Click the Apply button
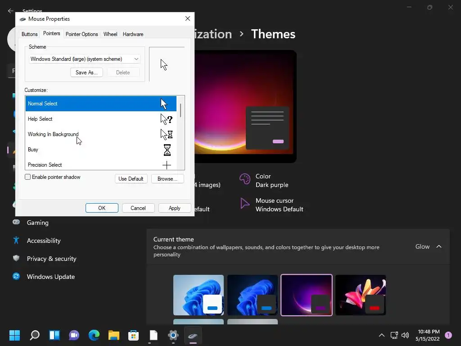The height and width of the screenshot is (346, 461). pos(174,208)
